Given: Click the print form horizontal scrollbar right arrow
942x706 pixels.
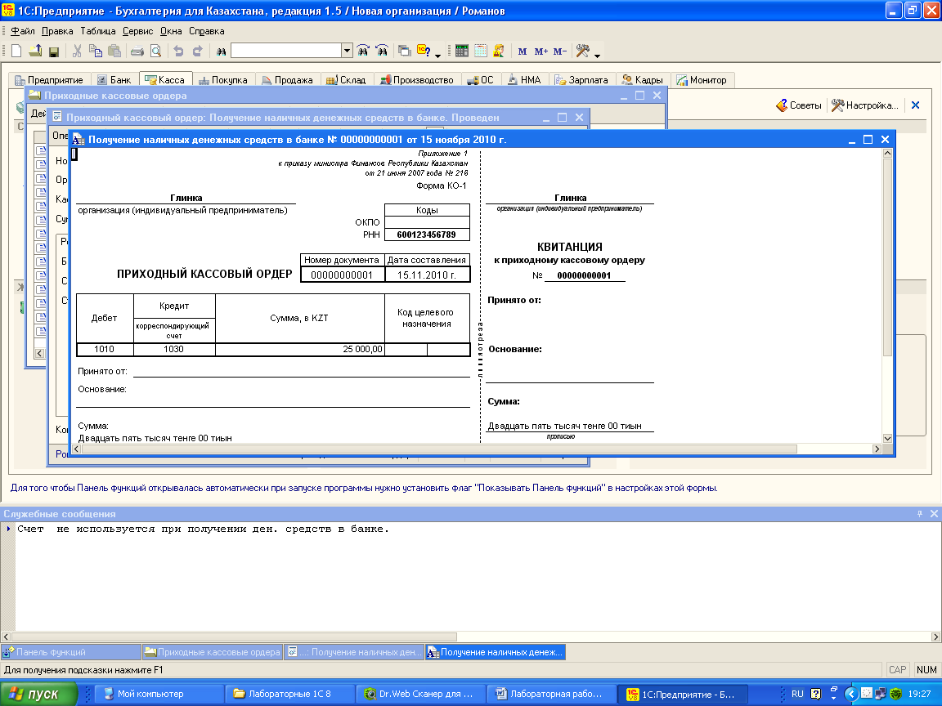Looking at the screenshot, I should pos(877,449).
